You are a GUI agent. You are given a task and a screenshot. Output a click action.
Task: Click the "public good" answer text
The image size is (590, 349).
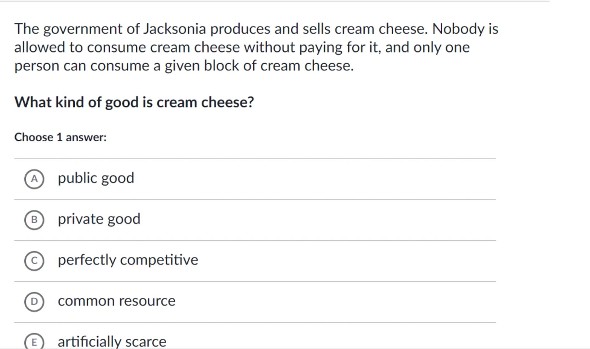tap(96, 178)
